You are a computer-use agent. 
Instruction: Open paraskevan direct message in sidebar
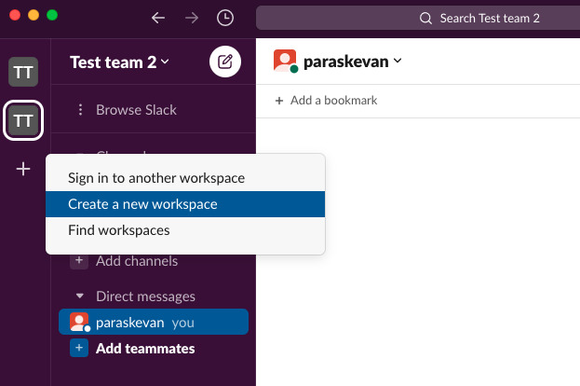(154, 322)
